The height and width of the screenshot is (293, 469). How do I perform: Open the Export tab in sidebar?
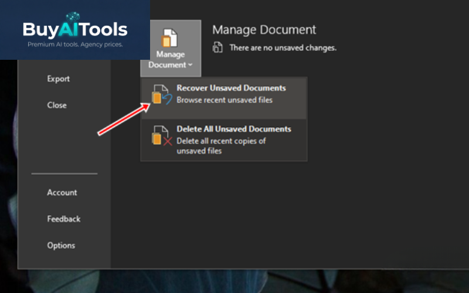[x=58, y=79]
